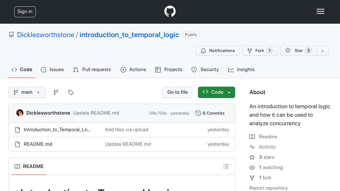Click the About heading

pyautogui.click(x=257, y=92)
